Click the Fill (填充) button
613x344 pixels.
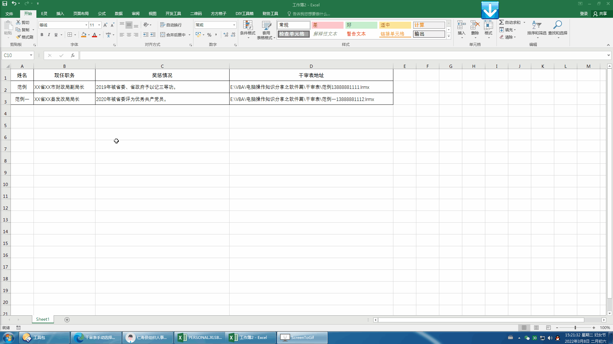[508, 30]
